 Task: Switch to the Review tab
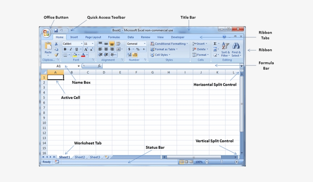[x=145, y=37]
